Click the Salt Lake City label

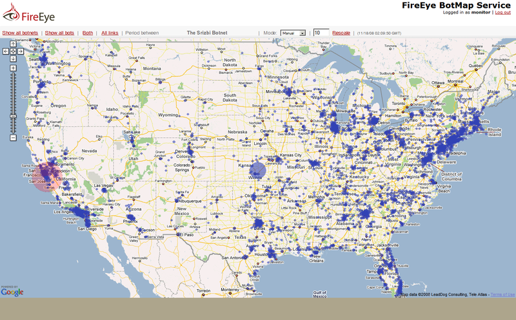tap(132, 134)
